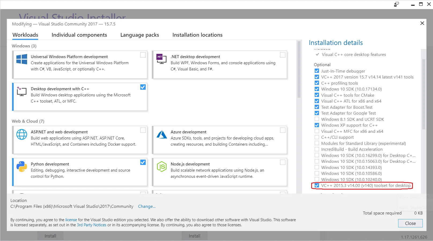Uncheck Visual C++ tools for CMake
Screen dimensions: 433x241
[317, 95]
